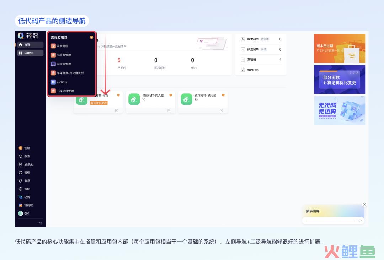Open 搜索 search in sidebar
This screenshot has height=260, width=384.
tap(25, 156)
